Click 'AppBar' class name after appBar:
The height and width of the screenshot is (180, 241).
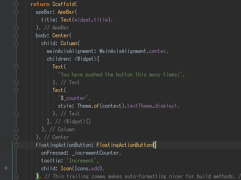click(x=66, y=12)
